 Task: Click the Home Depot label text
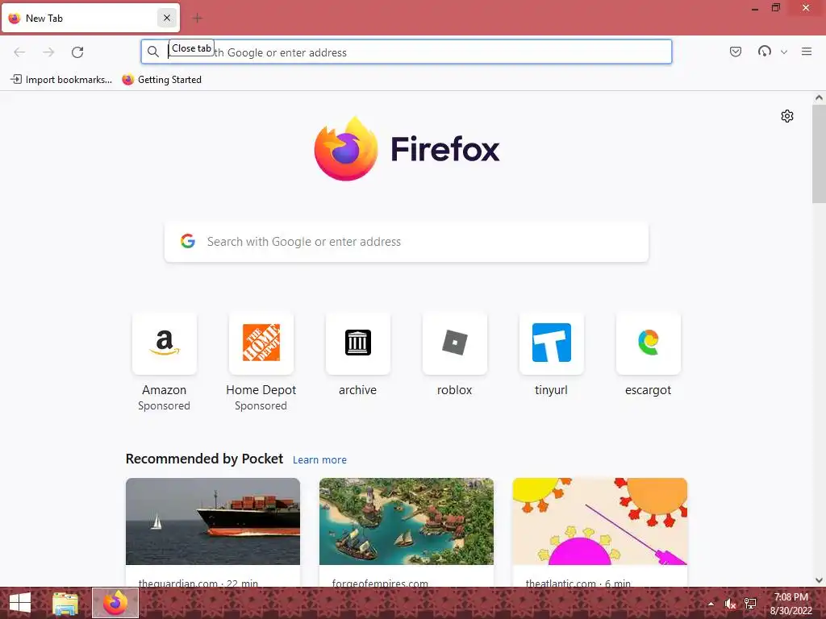[261, 390]
